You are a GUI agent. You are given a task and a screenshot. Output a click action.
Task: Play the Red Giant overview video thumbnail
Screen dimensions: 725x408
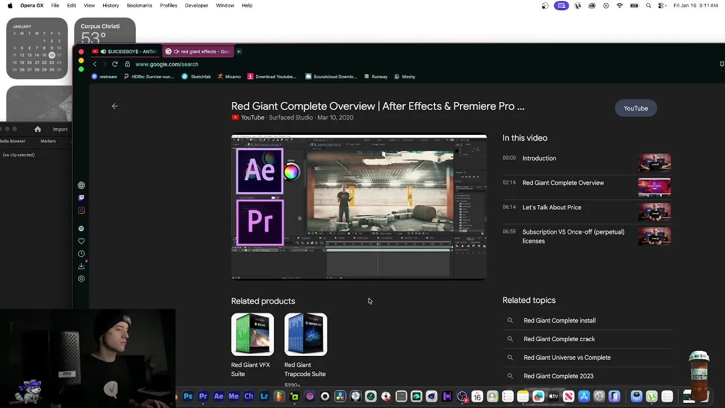[359, 207]
